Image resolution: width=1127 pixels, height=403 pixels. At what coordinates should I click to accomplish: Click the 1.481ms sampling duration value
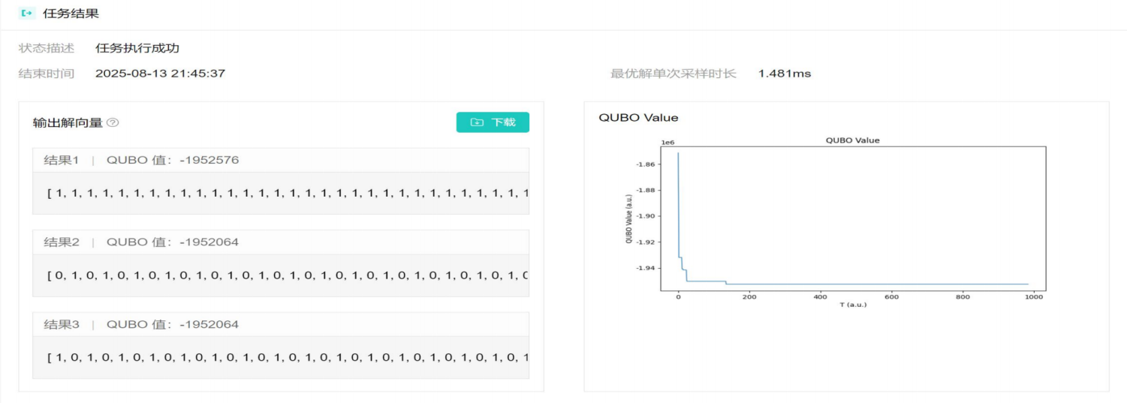coord(784,74)
